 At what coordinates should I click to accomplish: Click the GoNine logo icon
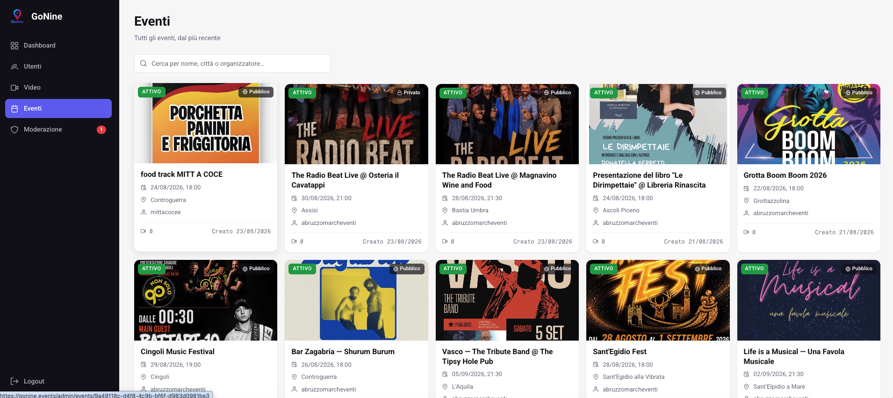point(17,16)
